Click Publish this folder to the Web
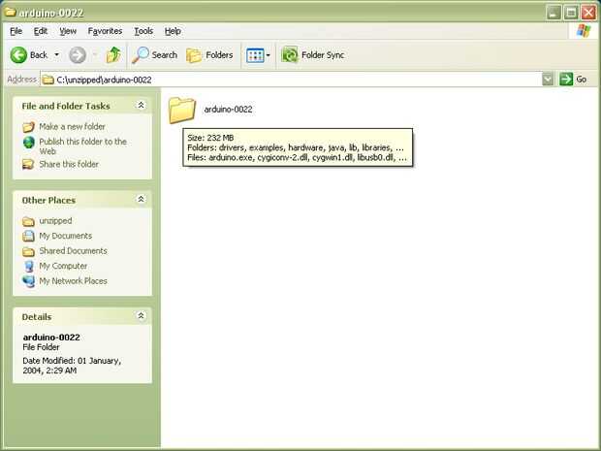The image size is (601, 451). [x=82, y=146]
